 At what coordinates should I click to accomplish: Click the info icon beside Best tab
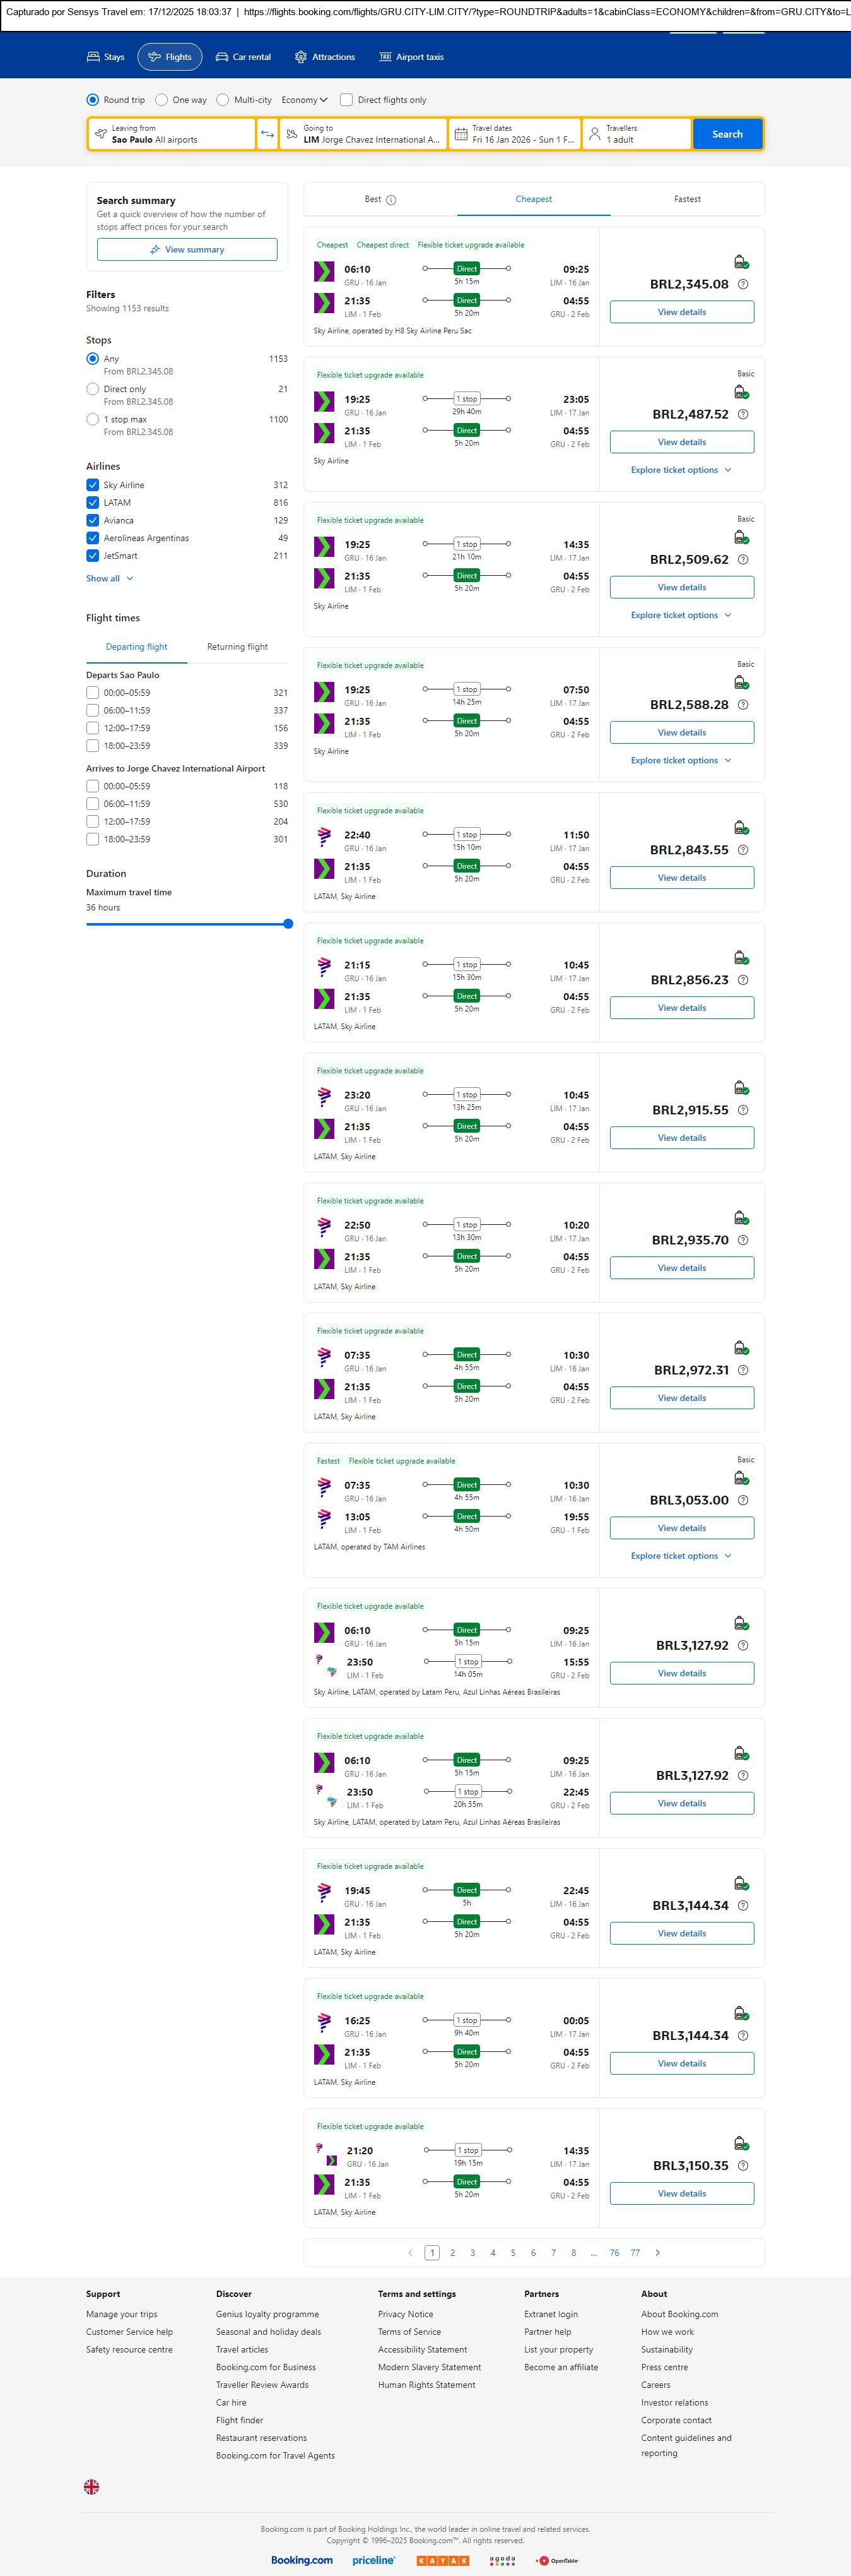[392, 200]
